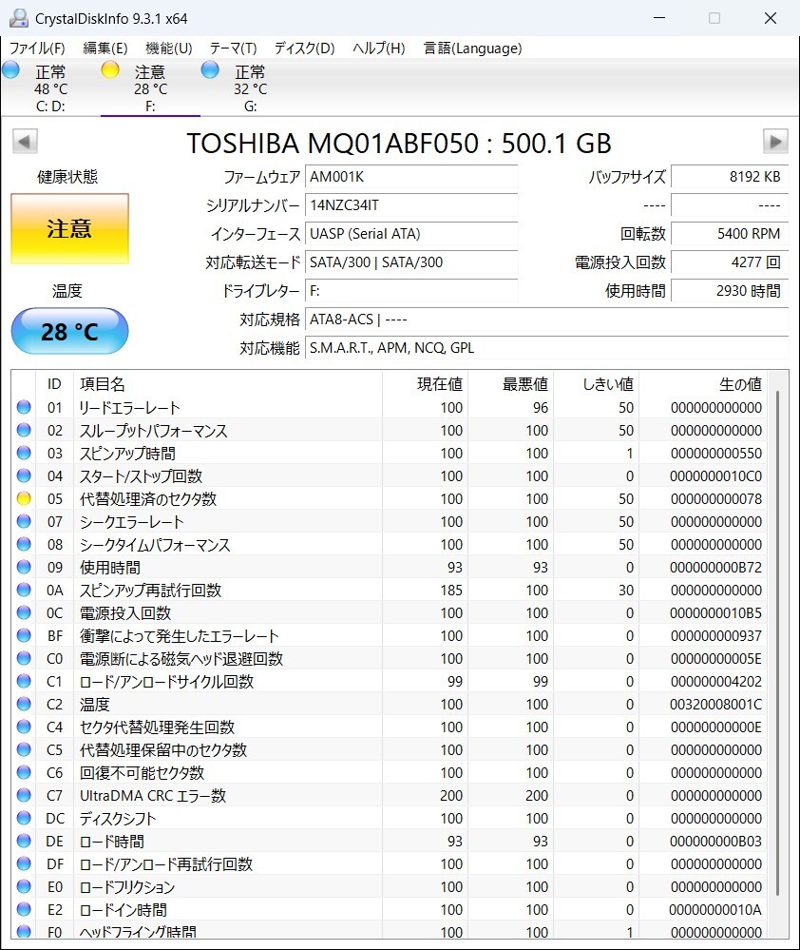This screenshot has width=800, height=950.
Task: Click status orb of row 01 リードエラーレート
Action: click(24, 407)
